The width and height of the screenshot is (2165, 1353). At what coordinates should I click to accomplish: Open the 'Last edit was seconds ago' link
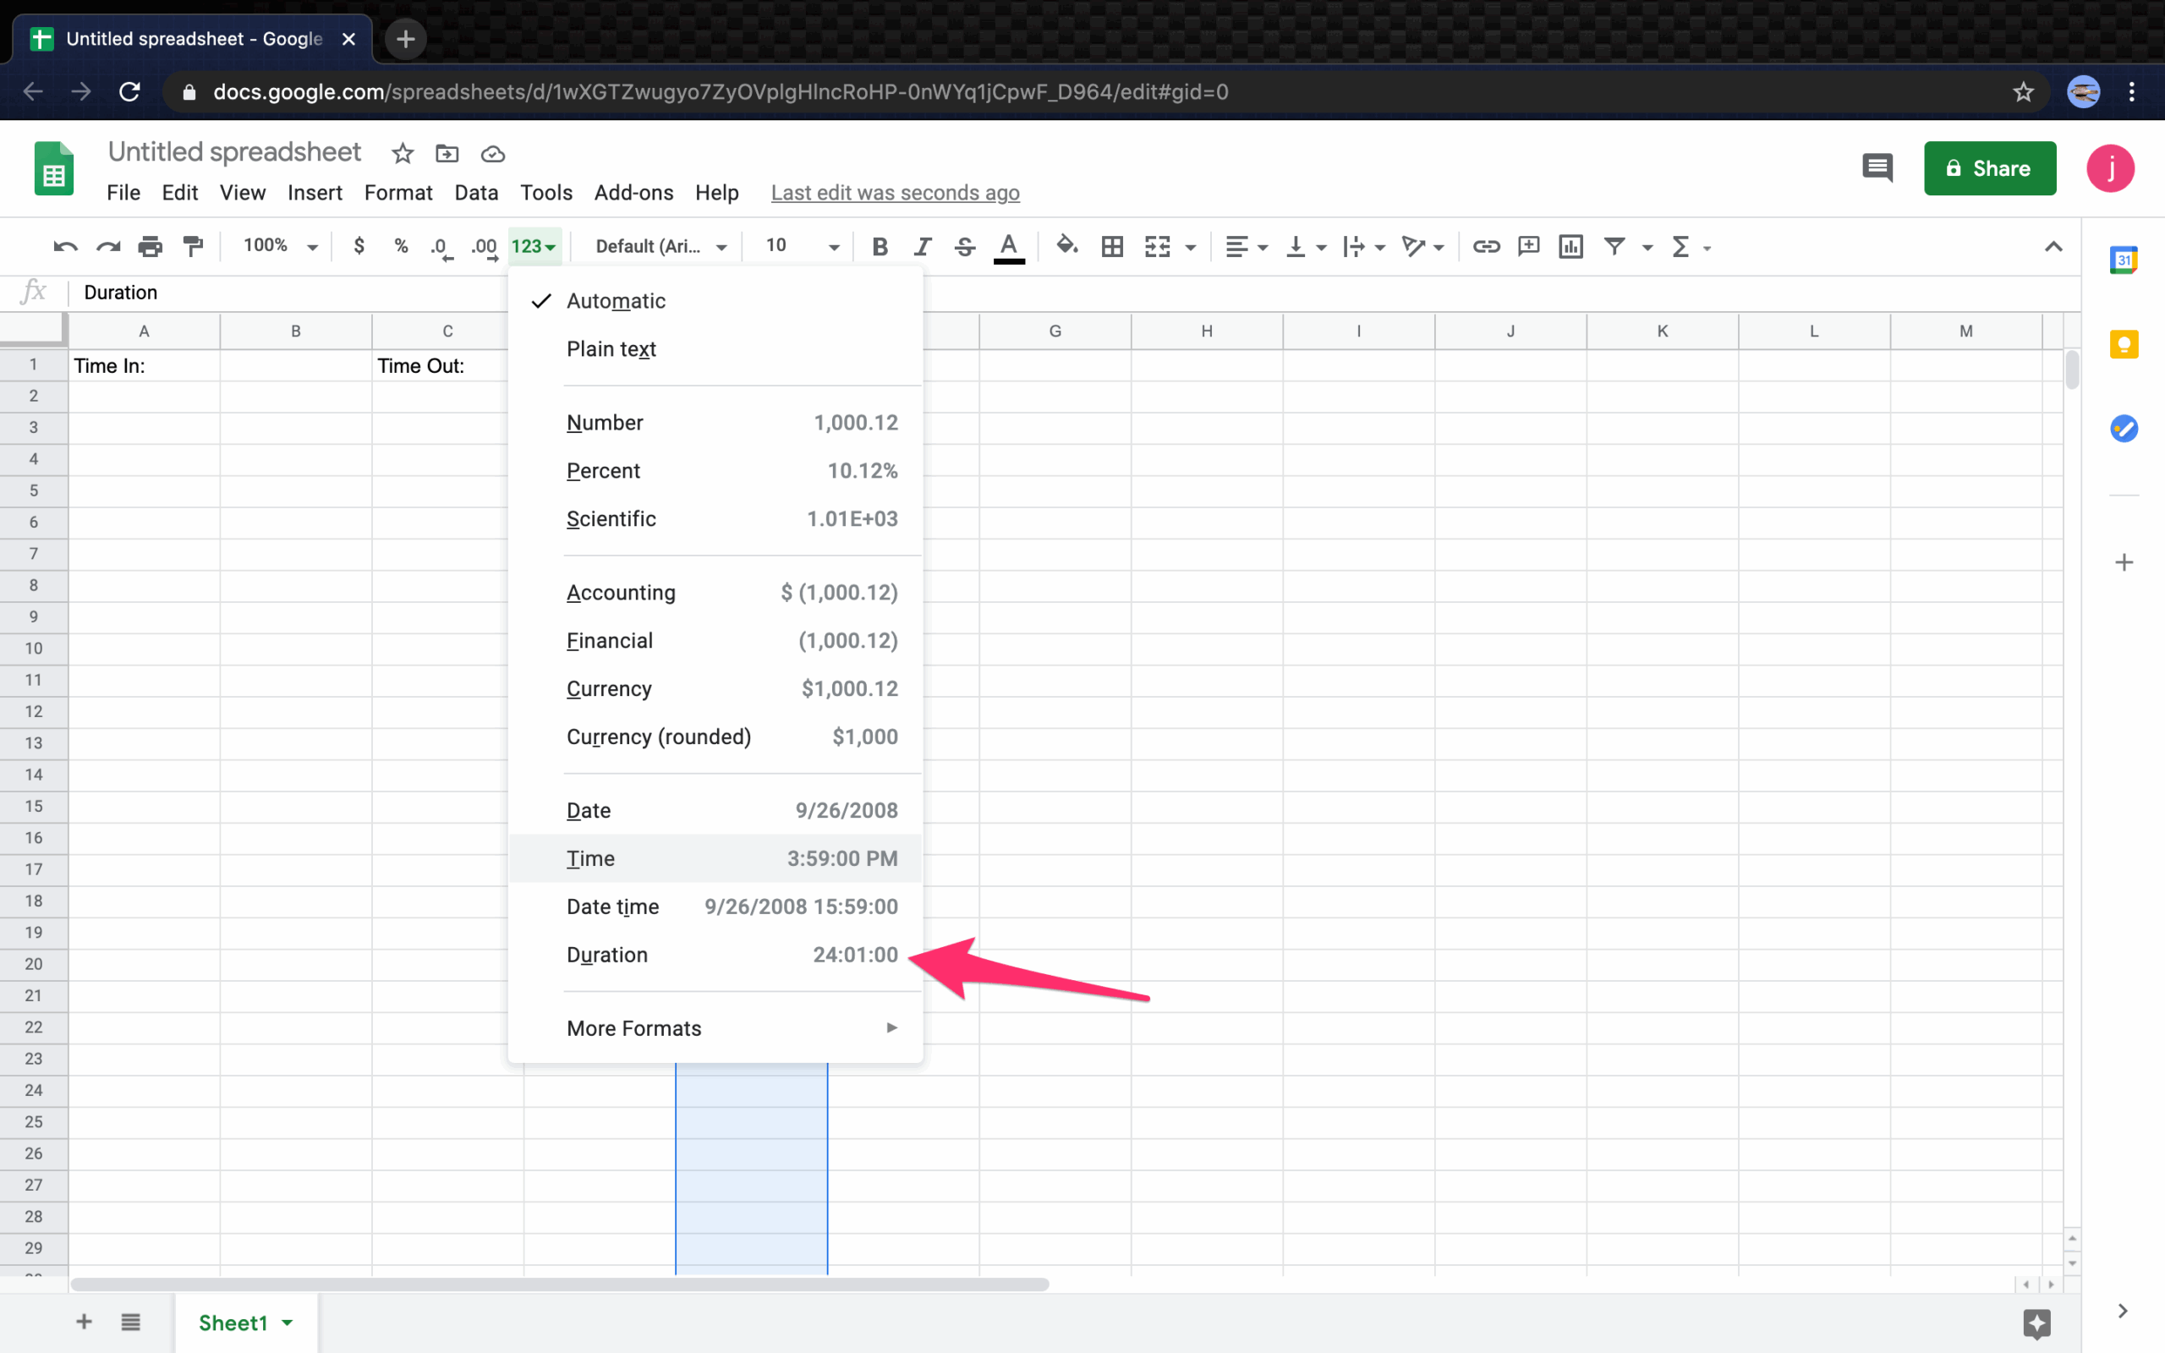coord(895,193)
